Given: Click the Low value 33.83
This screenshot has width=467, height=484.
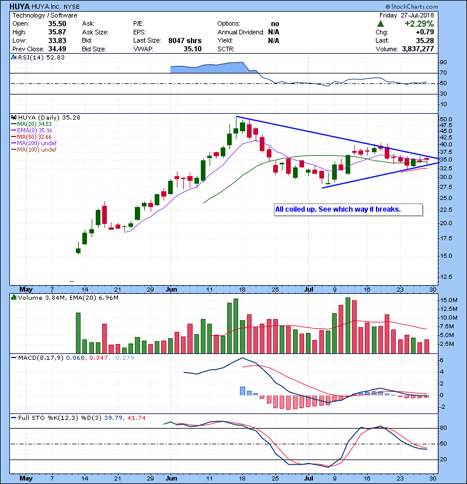Looking at the screenshot, I should click(x=57, y=40).
